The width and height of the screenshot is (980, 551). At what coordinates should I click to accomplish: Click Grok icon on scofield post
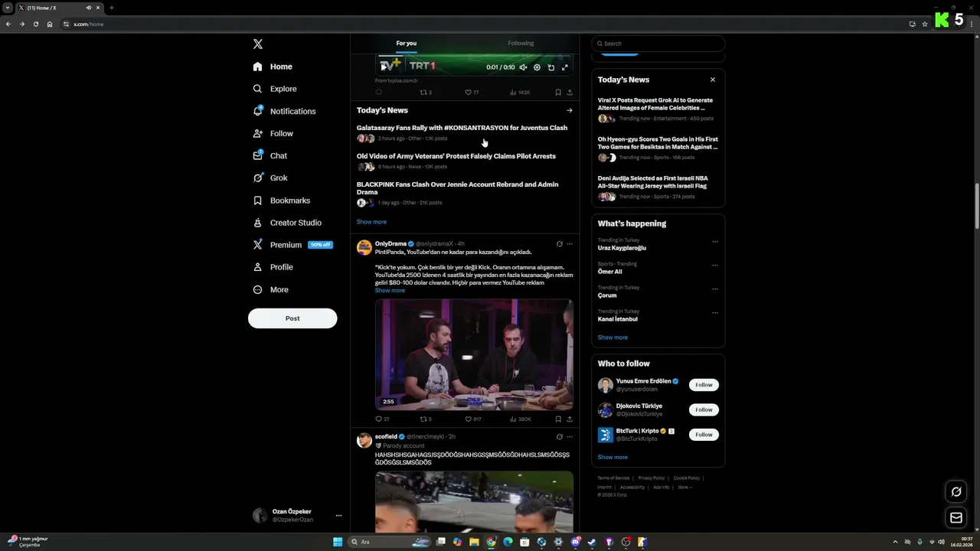tap(559, 437)
